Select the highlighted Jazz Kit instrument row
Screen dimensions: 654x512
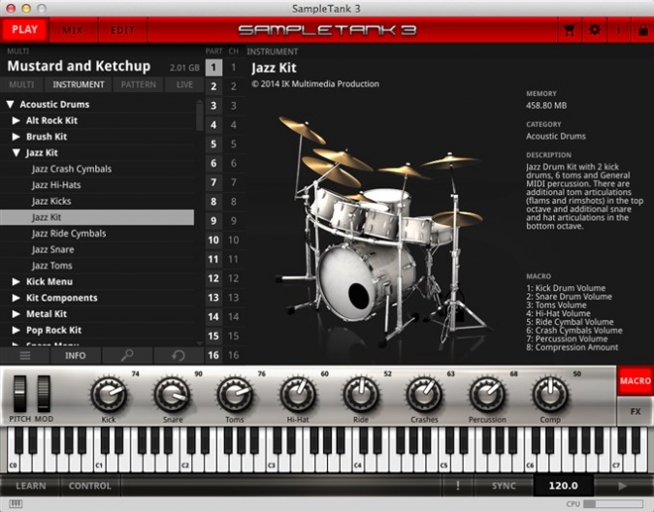click(97, 217)
